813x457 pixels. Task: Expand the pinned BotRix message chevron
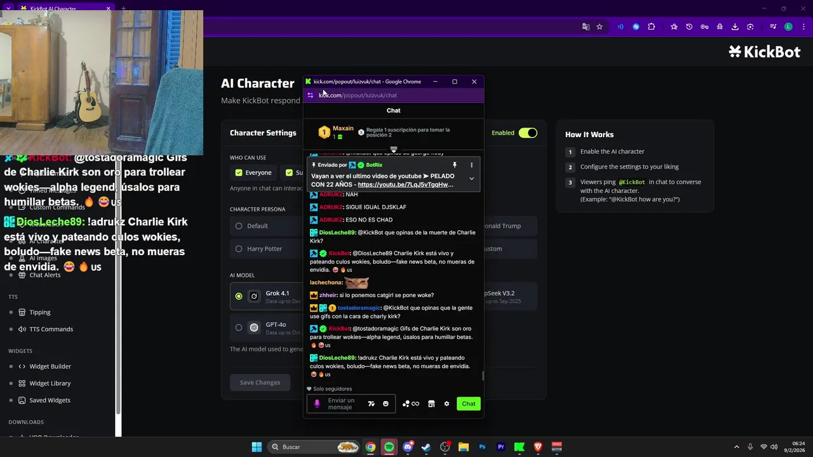coord(471,179)
